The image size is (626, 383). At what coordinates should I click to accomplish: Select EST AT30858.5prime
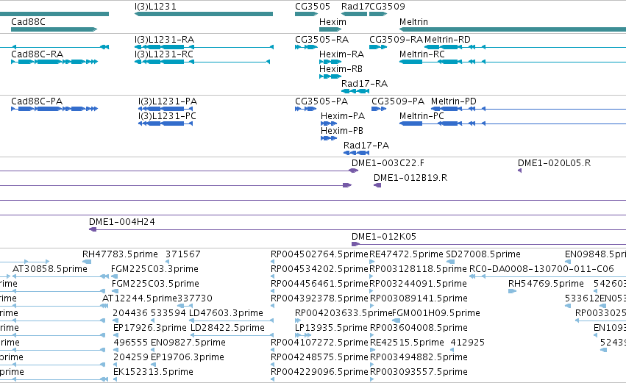click(x=50, y=269)
